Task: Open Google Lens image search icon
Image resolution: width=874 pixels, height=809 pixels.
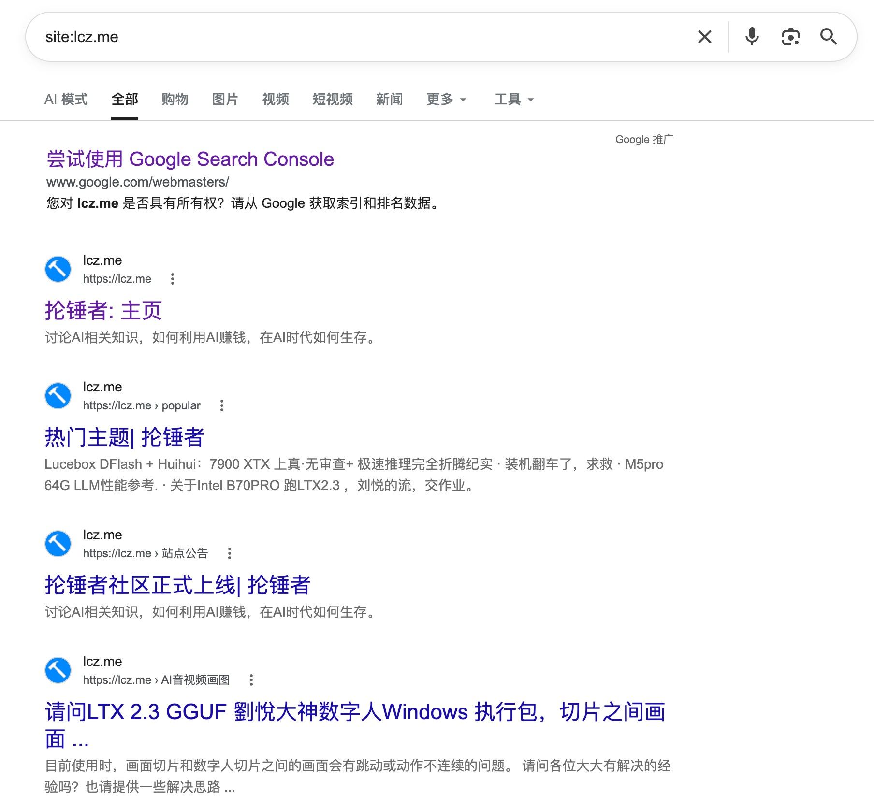Action: click(790, 37)
